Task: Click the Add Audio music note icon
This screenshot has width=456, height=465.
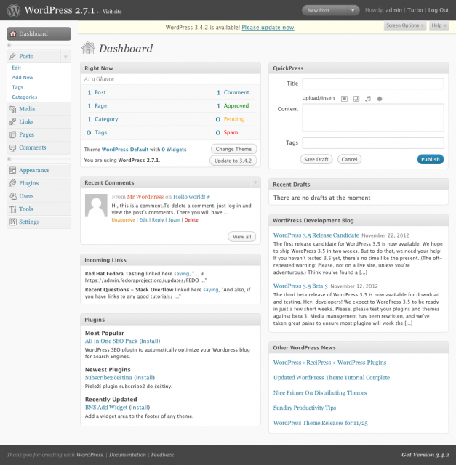Action: (x=368, y=98)
